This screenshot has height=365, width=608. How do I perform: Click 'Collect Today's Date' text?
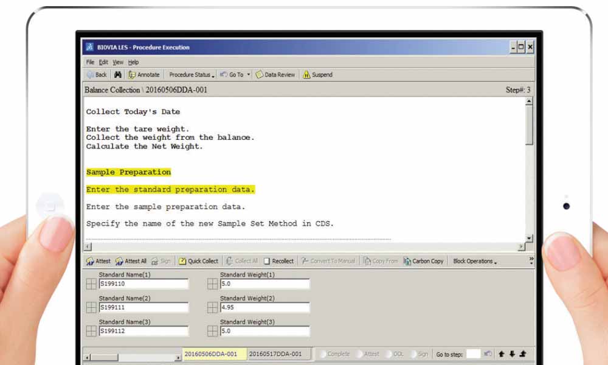pyautogui.click(x=133, y=112)
